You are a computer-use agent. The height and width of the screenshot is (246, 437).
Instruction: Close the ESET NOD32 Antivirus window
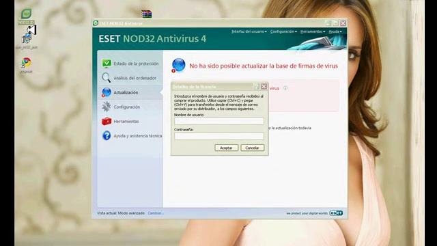point(343,23)
